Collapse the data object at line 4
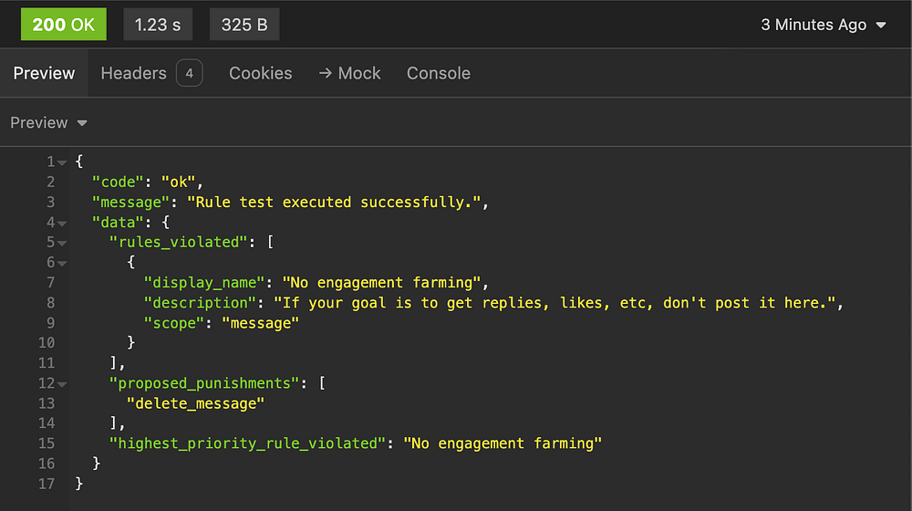The image size is (912, 511). pos(62,223)
